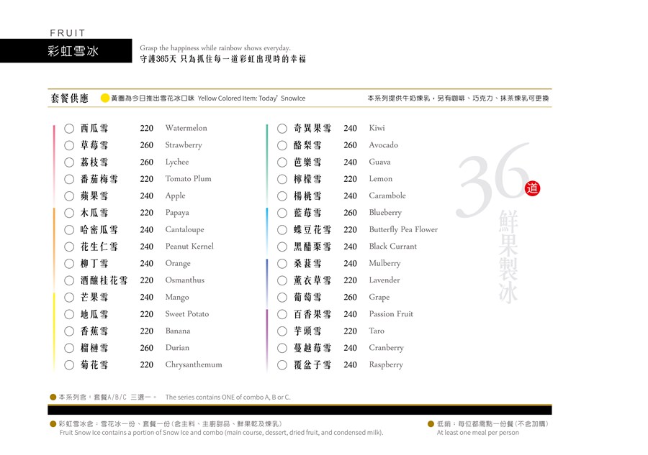Click the word Osmanthus
648x455 pixels.
point(185,280)
